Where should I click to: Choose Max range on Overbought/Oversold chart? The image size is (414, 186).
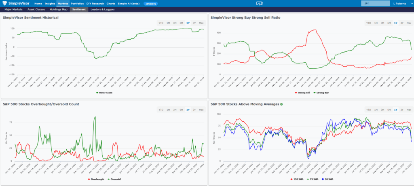(201, 110)
